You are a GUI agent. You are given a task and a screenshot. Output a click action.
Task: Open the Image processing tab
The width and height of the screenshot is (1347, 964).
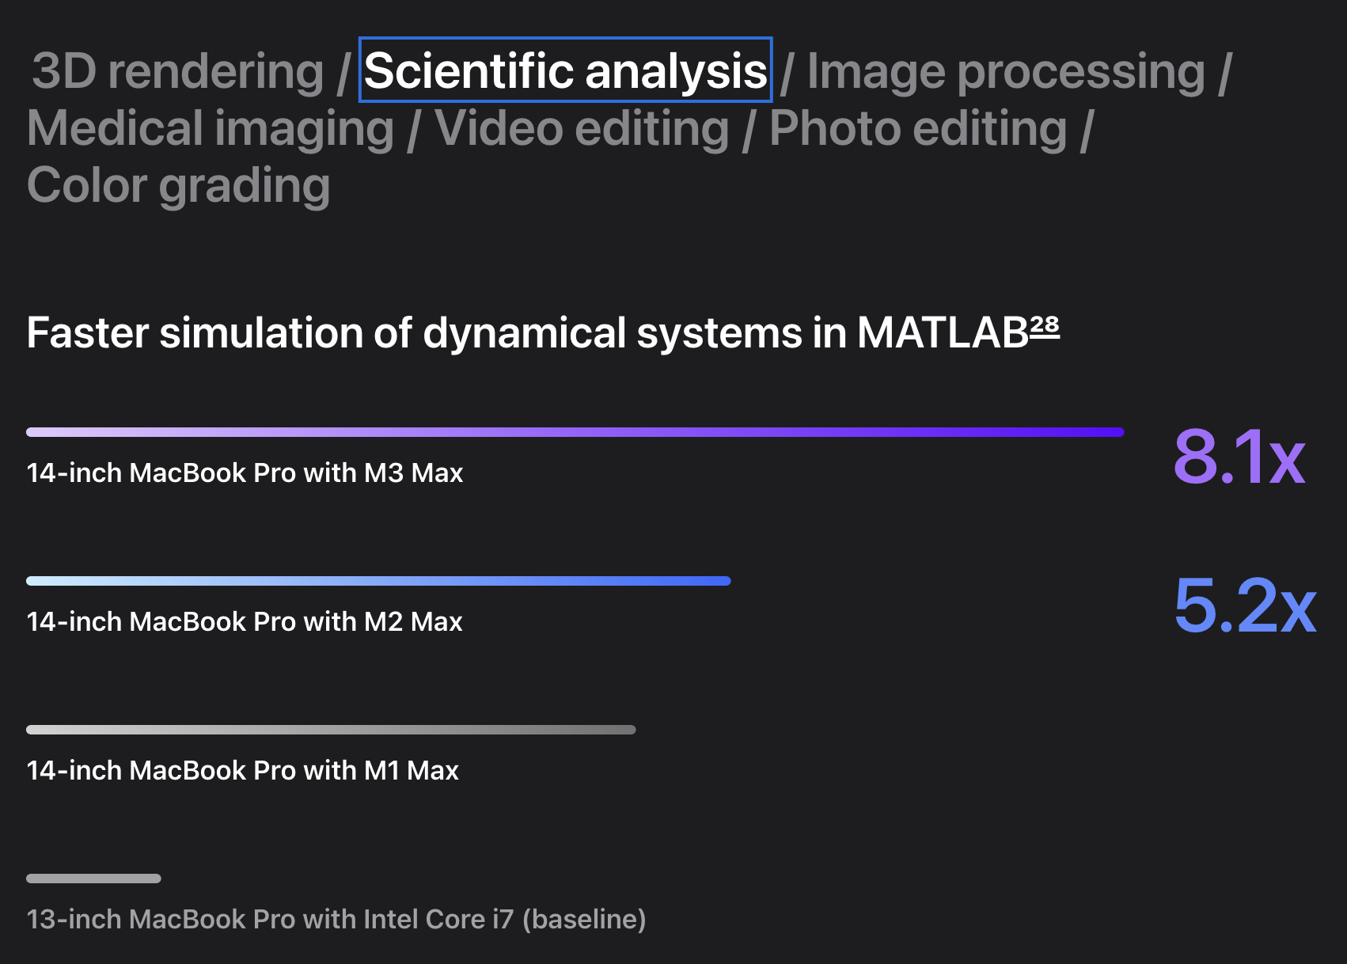(1005, 71)
